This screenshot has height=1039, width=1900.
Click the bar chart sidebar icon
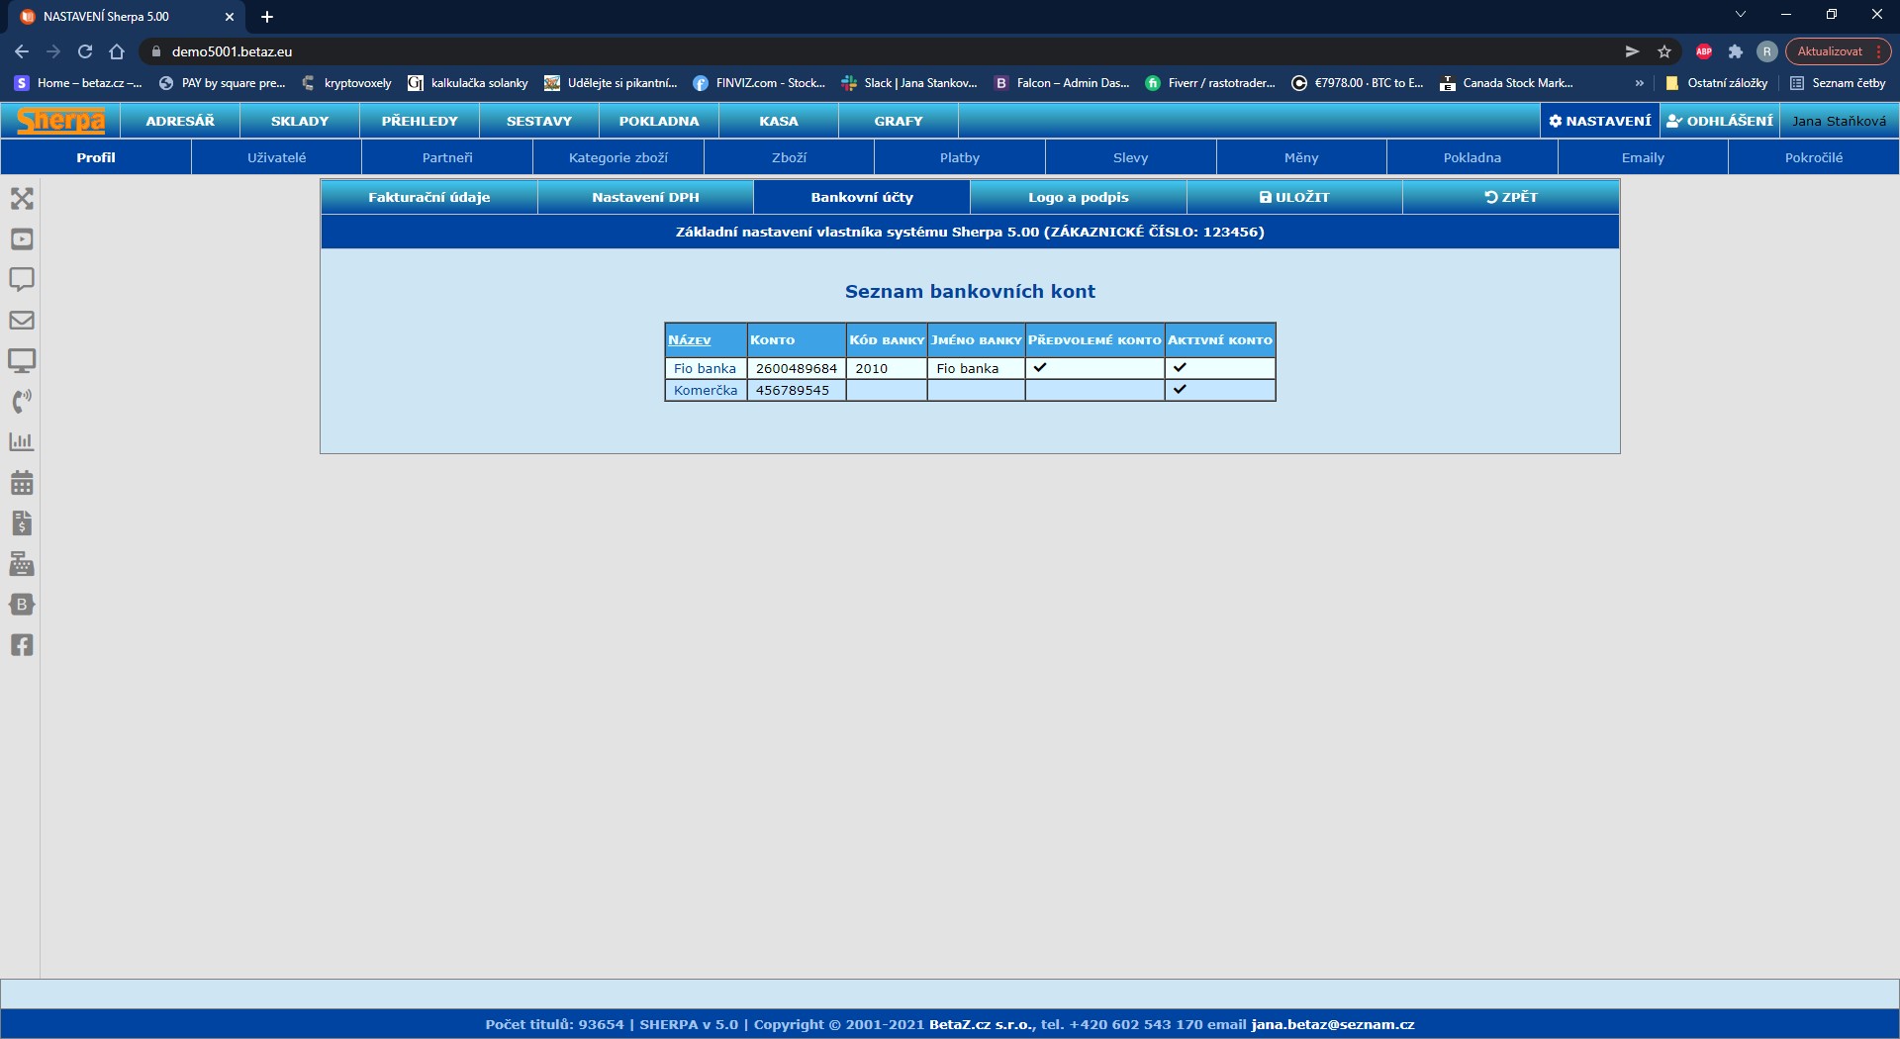coord(22,441)
